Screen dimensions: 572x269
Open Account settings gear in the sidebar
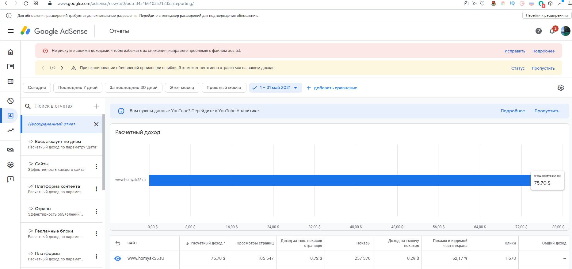click(x=10, y=165)
